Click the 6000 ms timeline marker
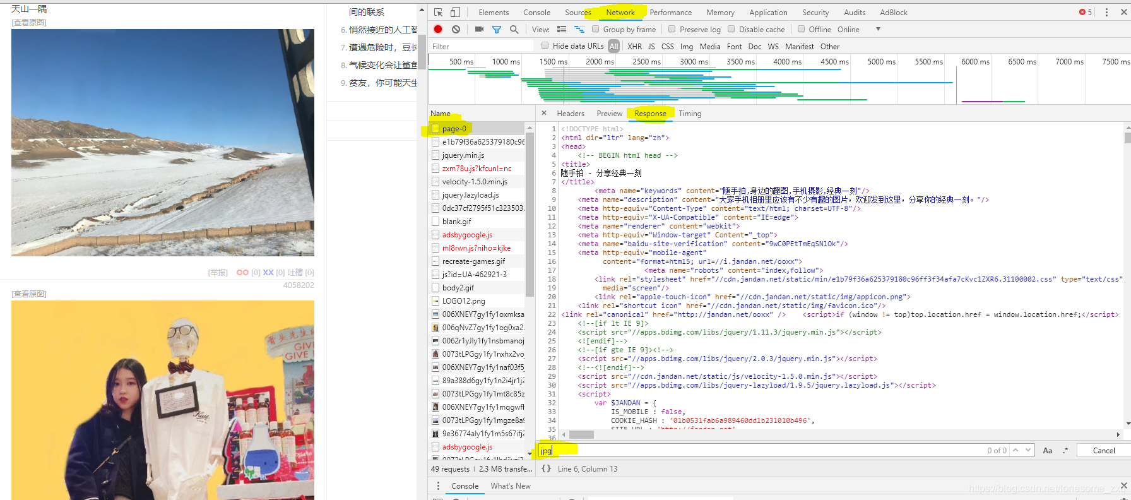 coord(975,62)
